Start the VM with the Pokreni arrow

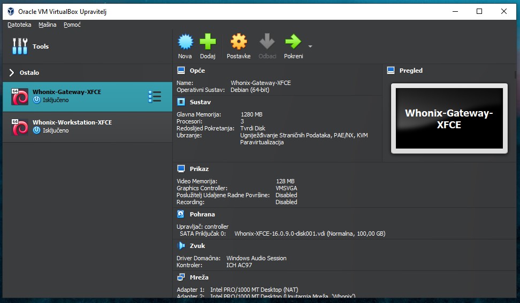tap(293, 42)
